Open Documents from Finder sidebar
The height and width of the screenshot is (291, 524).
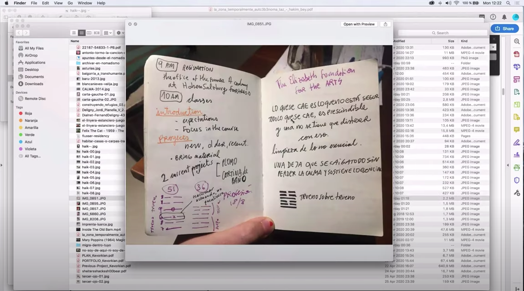(x=34, y=77)
